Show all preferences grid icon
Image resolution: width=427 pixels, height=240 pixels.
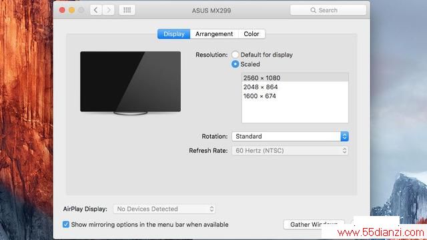click(x=127, y=11)
